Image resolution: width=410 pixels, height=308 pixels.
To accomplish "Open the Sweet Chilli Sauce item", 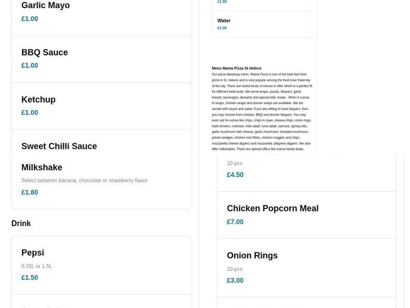I will click(59, 146).
